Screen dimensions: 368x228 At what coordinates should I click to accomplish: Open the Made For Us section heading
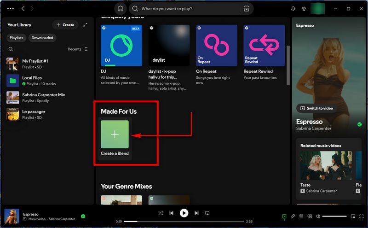tap(119, 111)
